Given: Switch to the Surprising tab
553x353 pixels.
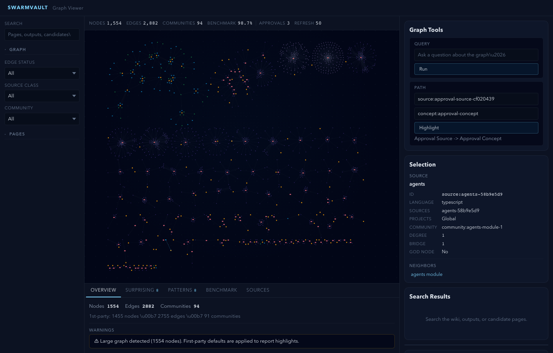Looking at the screenshot, I should coord(142,290).
